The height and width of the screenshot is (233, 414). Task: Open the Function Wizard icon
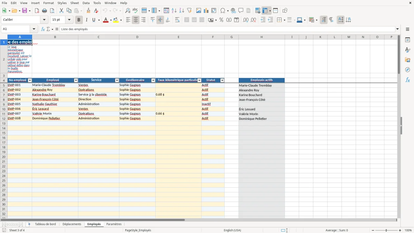[x=43, y=29]
